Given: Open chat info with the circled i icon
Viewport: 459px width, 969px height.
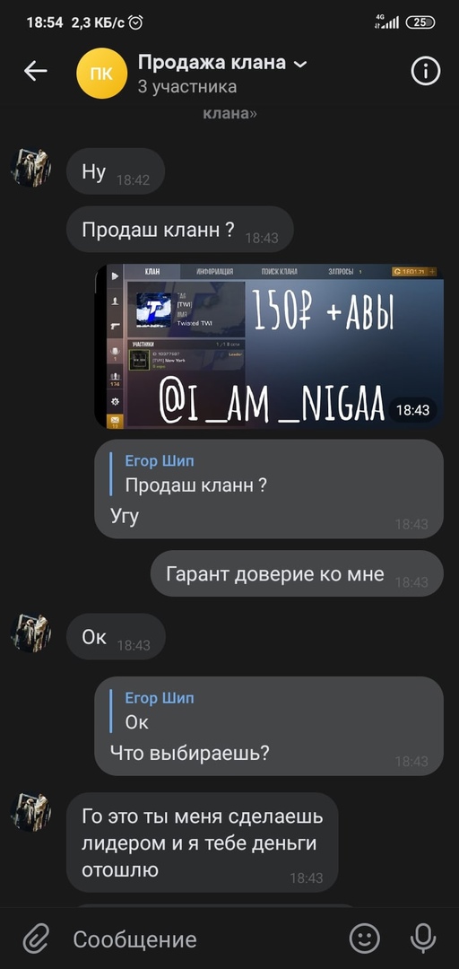Looking at the screenshot, I should [425, 72].
